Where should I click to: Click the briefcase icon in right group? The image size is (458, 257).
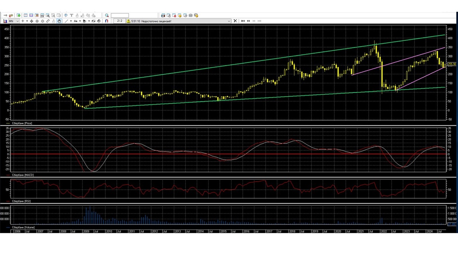coord(190,15)
